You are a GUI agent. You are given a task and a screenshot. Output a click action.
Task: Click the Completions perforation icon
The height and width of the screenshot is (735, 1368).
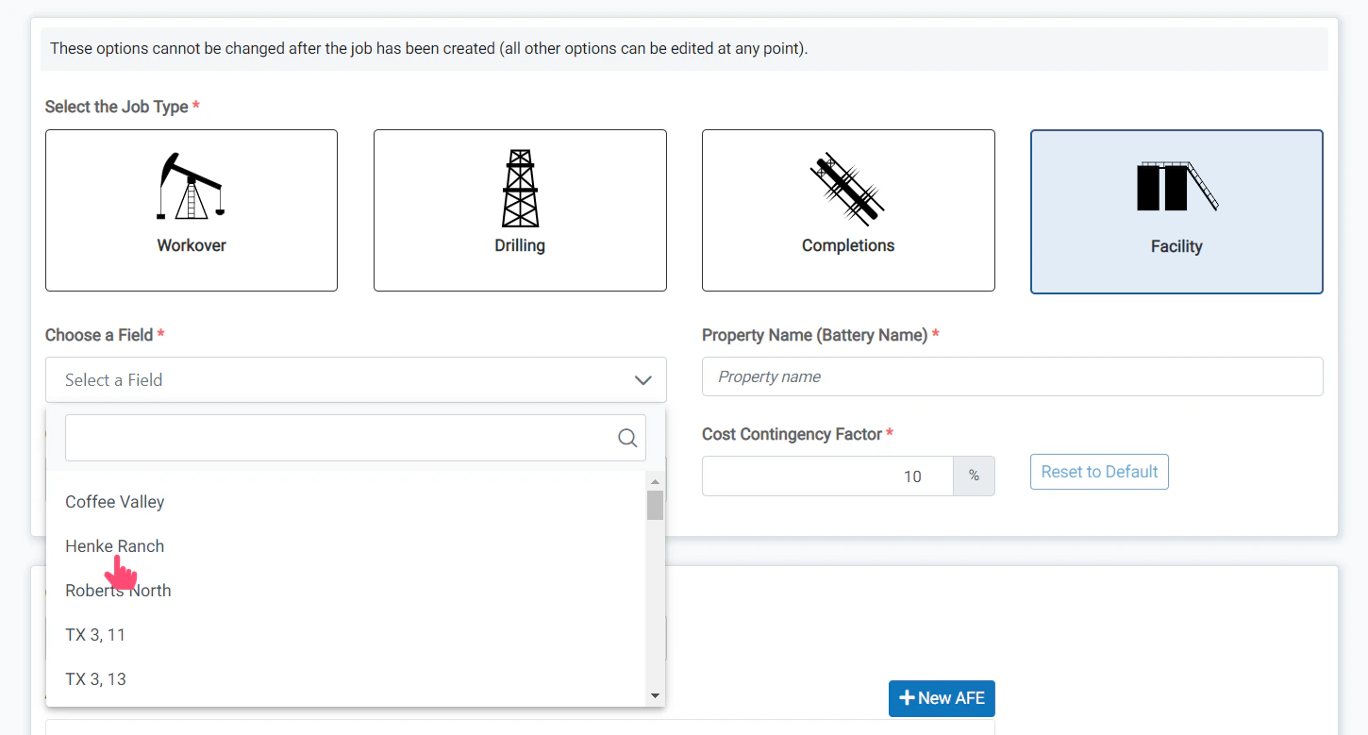tap(847, 189)
